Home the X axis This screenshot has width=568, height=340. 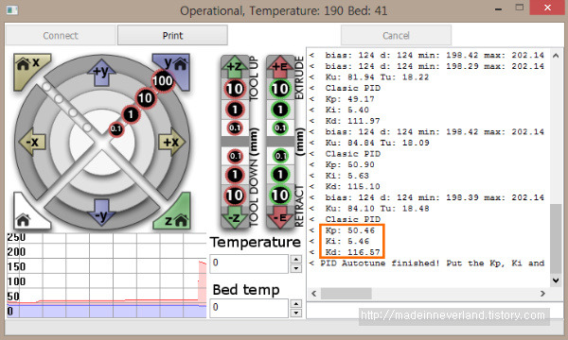pos(28,69)
